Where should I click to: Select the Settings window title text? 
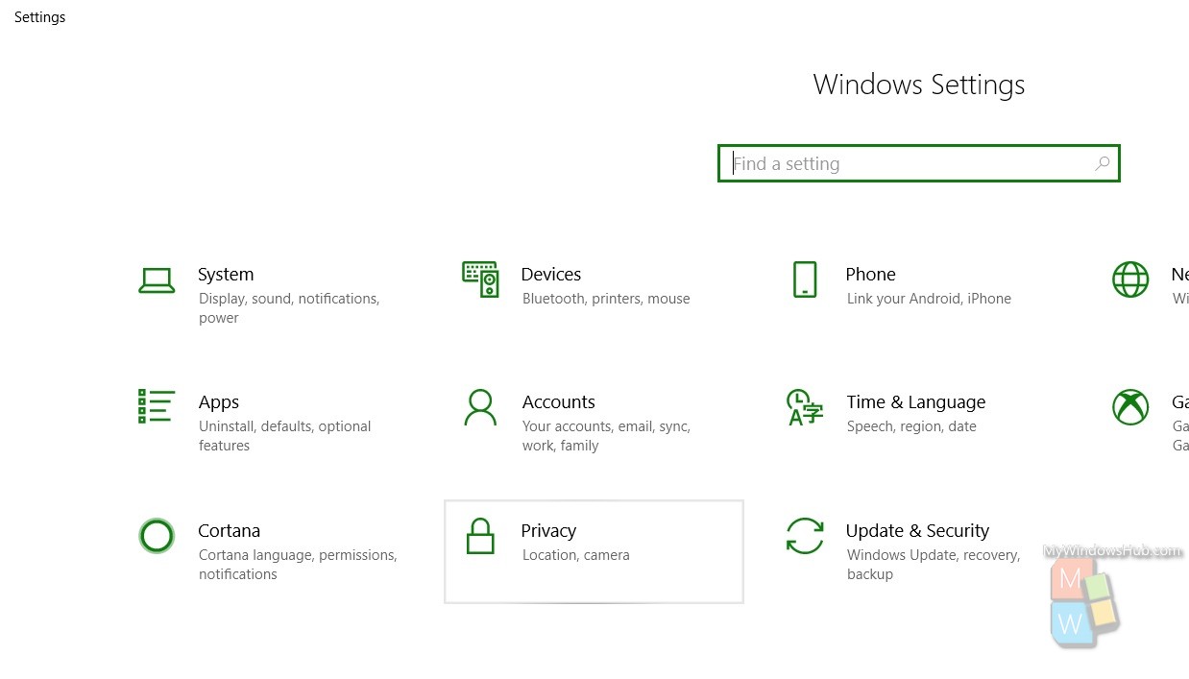pyautogui.click(x=40, y=17)
